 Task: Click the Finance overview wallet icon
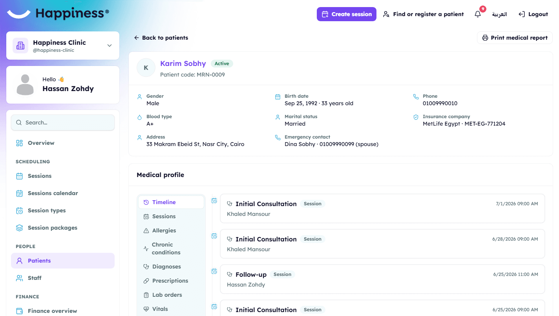(x=19, y=311)
